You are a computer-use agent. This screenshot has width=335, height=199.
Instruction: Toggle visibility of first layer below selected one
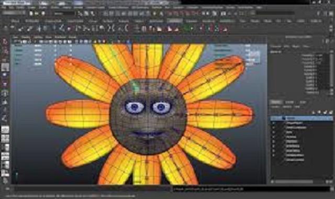click(x=273, y=123)
